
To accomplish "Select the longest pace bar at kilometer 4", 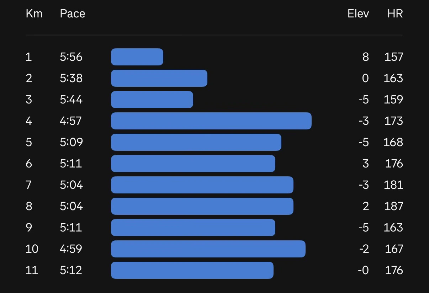I will click(211, 121).
